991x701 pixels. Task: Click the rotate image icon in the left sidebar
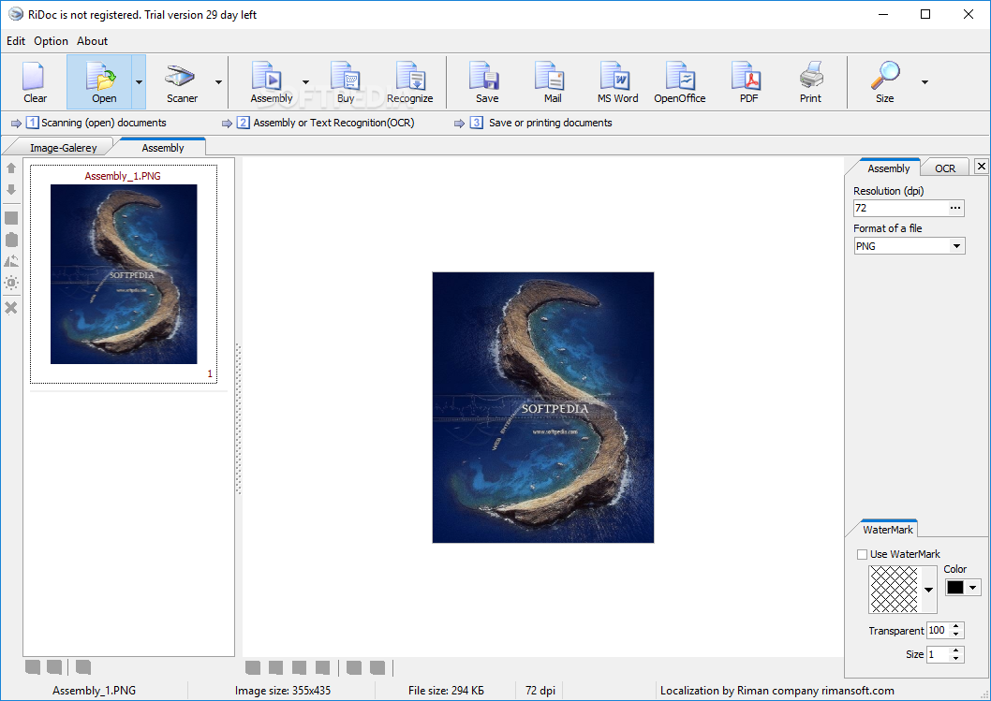coord(11,261)
